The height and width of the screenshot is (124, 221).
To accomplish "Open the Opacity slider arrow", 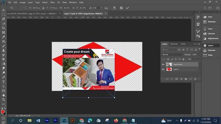I will (199, 54).
